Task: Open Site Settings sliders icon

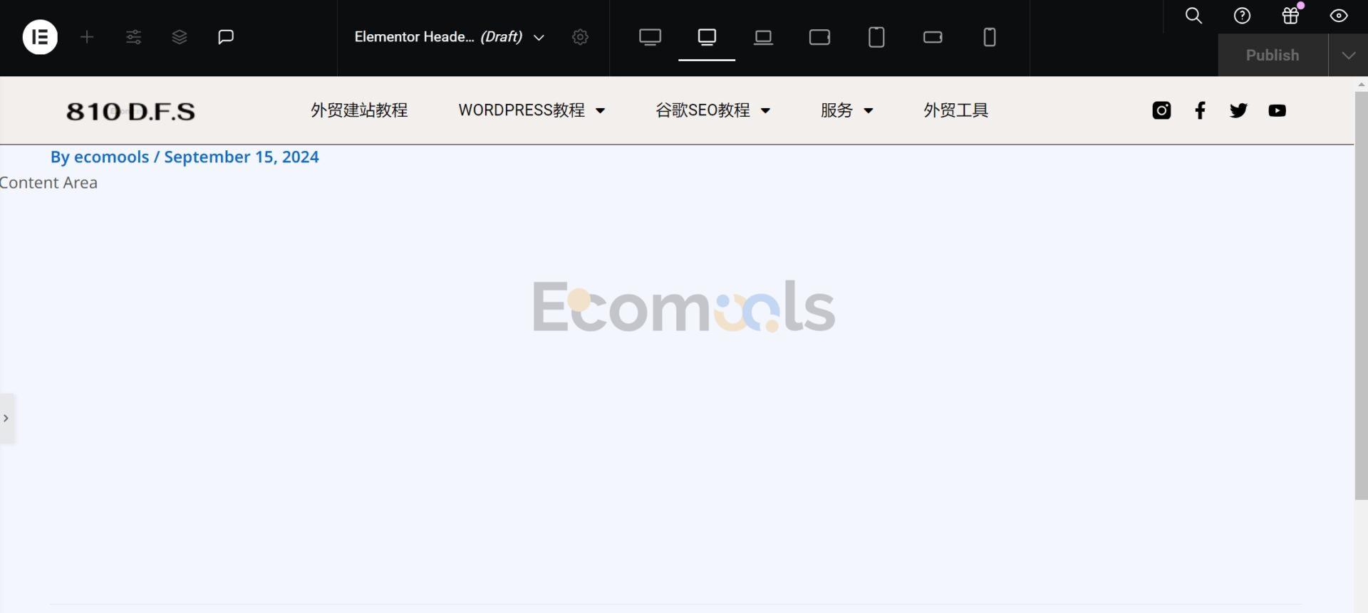Action: [133, 37]
